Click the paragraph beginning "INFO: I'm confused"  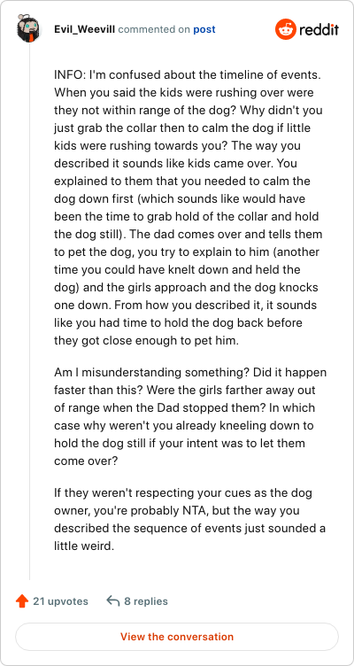coord(189,207)
